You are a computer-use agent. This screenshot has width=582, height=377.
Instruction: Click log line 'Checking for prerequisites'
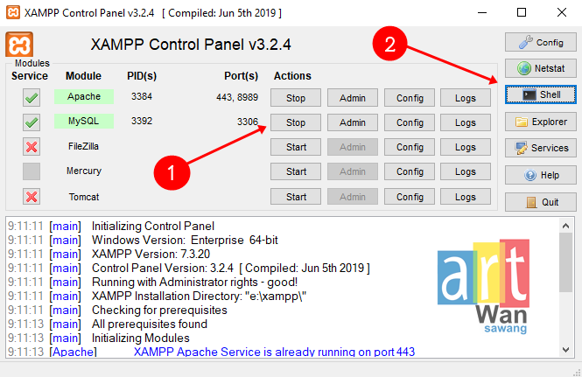pos(159,310)
